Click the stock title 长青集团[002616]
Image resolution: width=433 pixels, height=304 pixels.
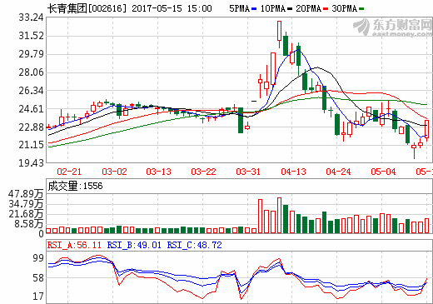pos(87,8)
